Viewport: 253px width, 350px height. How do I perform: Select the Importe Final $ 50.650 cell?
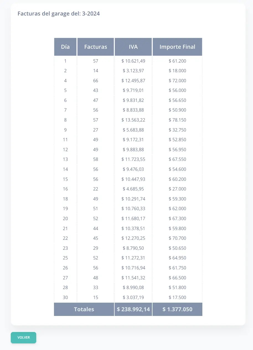pyautogui.click(x=177, y=248)
